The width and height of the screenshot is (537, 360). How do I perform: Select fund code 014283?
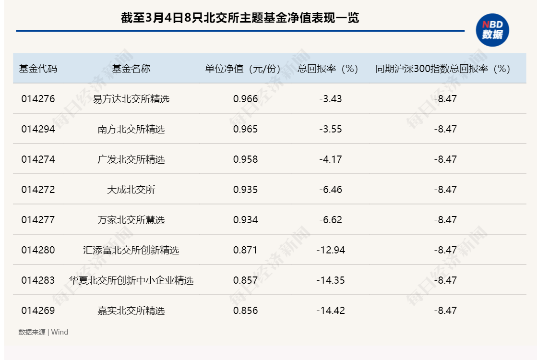click(38, 280)
